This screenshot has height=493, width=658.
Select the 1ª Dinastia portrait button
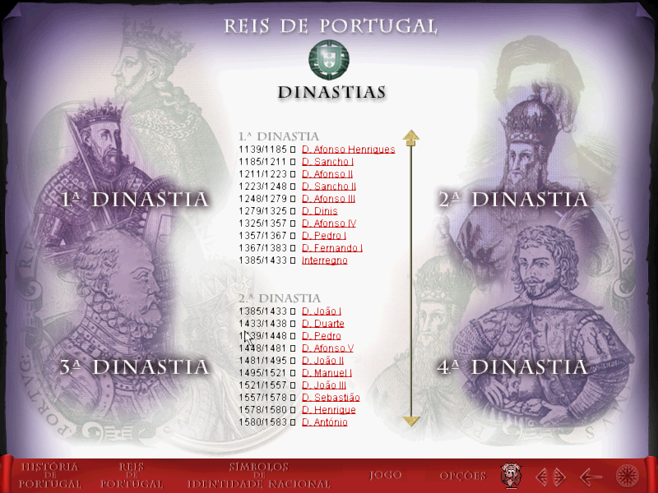tap(135, 200)
